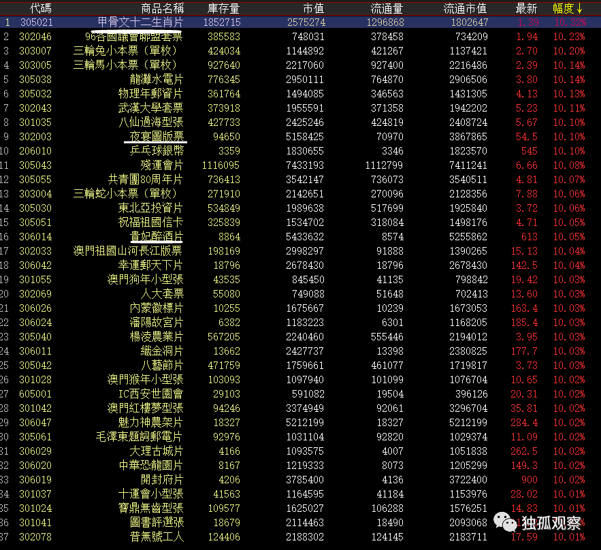Select row 武漢大學套票

click(x=301, y=108)
